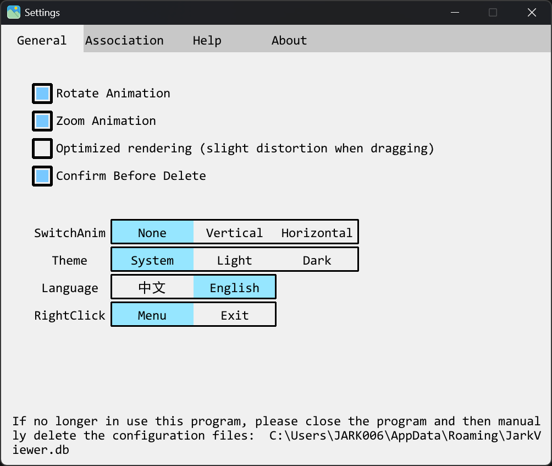The width and height of the screenshot is (552, 466).
Task: Select English language option
Action: pos(234,287)
